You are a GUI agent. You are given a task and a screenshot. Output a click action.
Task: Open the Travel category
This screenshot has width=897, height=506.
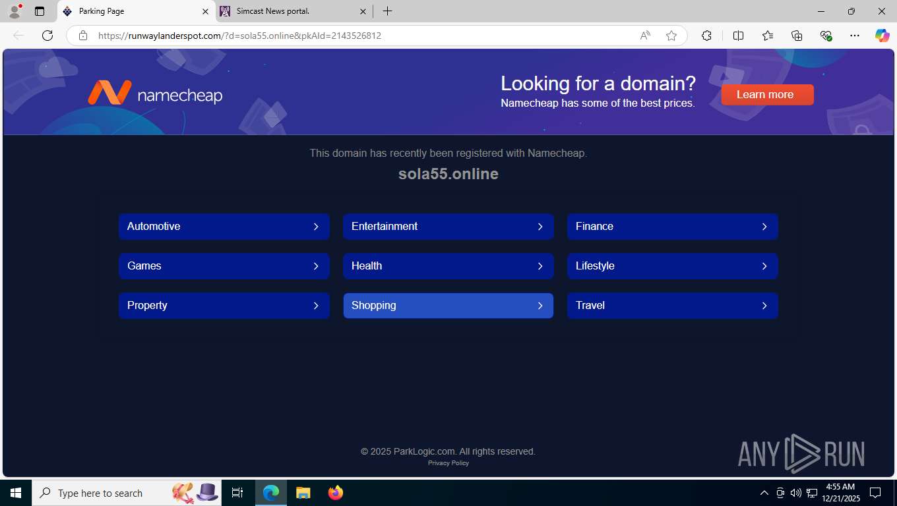click(673, 305)
